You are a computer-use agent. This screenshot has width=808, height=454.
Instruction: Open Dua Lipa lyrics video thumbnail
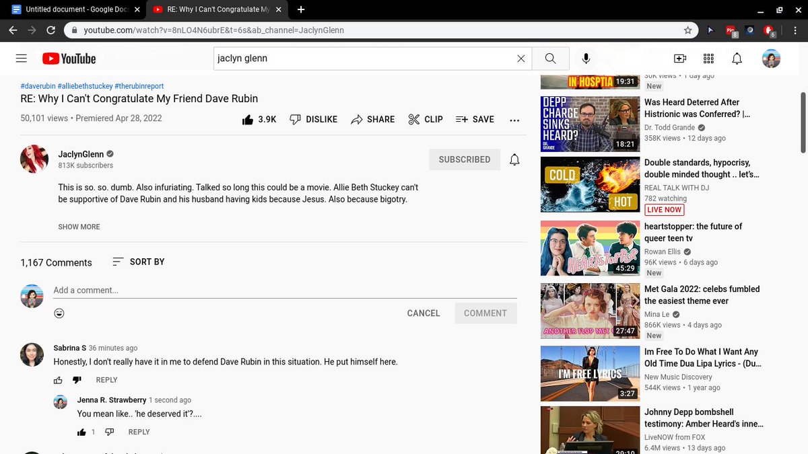(591, 373)
